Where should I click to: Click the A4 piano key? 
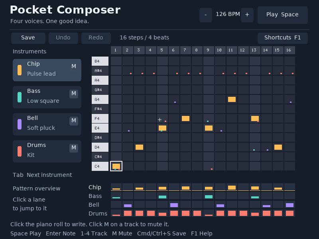coord(100,80)
